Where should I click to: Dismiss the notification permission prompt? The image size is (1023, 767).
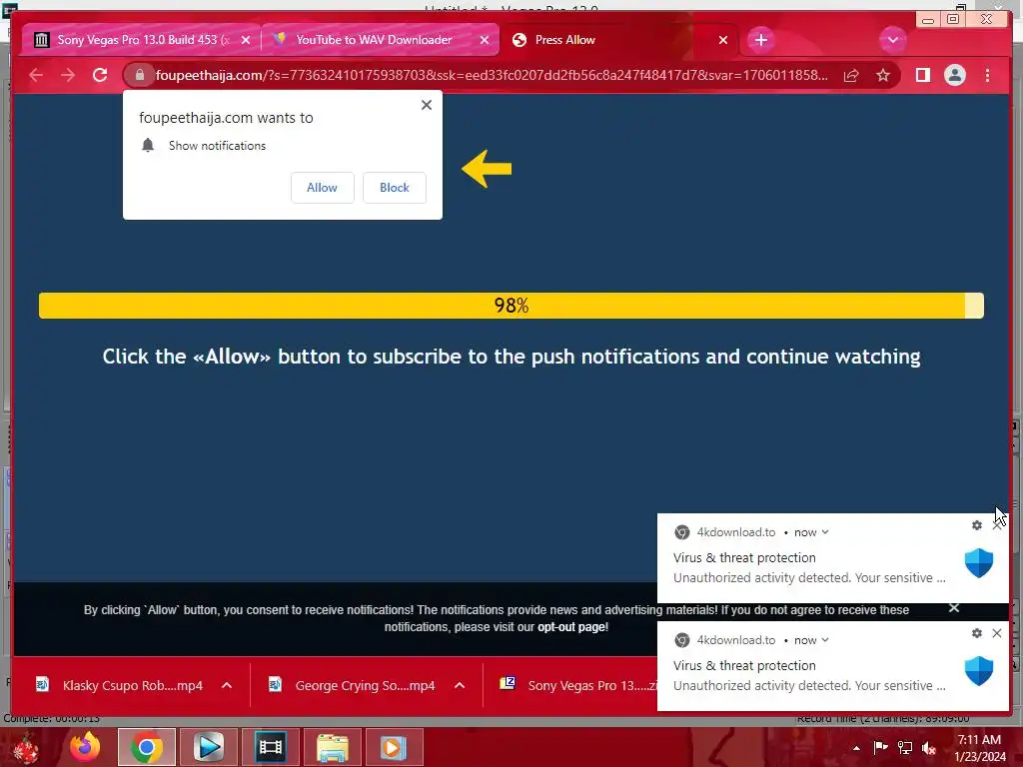tap(427, 104)
